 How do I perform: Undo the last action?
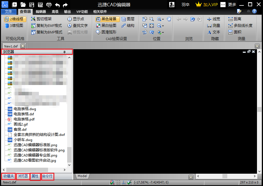coord(57,5)
